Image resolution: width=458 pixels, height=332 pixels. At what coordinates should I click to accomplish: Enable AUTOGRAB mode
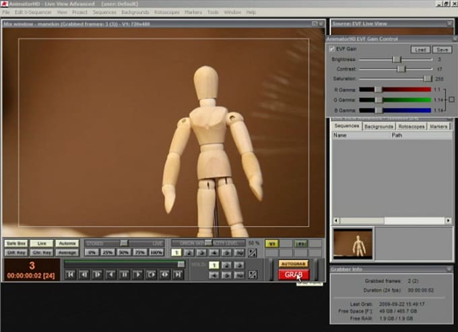(x=293, y=264)
